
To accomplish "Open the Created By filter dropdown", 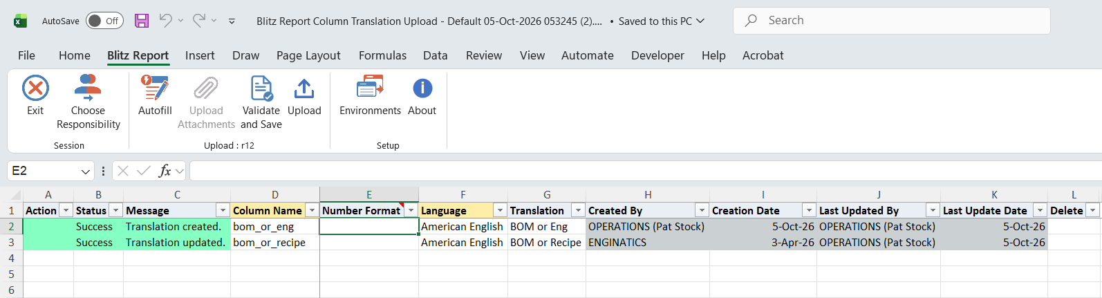I will tap(702, 210).
